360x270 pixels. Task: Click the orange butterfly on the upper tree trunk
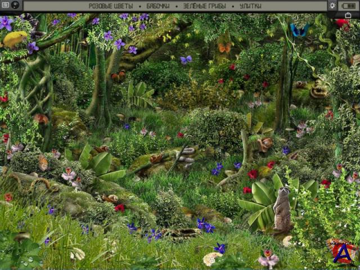click(224, 48)
